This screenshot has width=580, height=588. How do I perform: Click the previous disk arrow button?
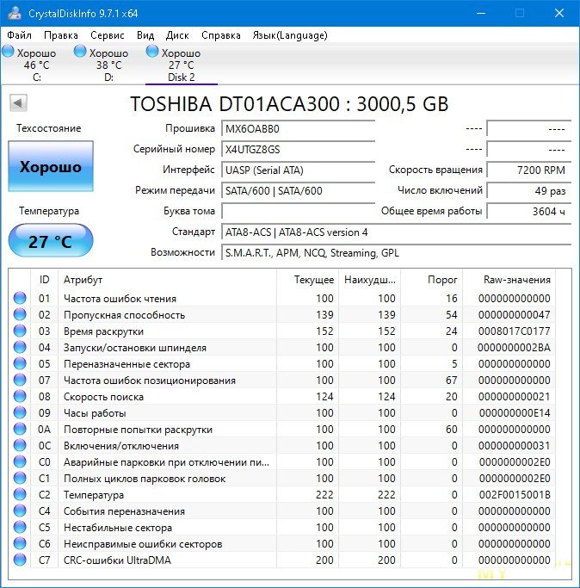[x=17, y=103]
